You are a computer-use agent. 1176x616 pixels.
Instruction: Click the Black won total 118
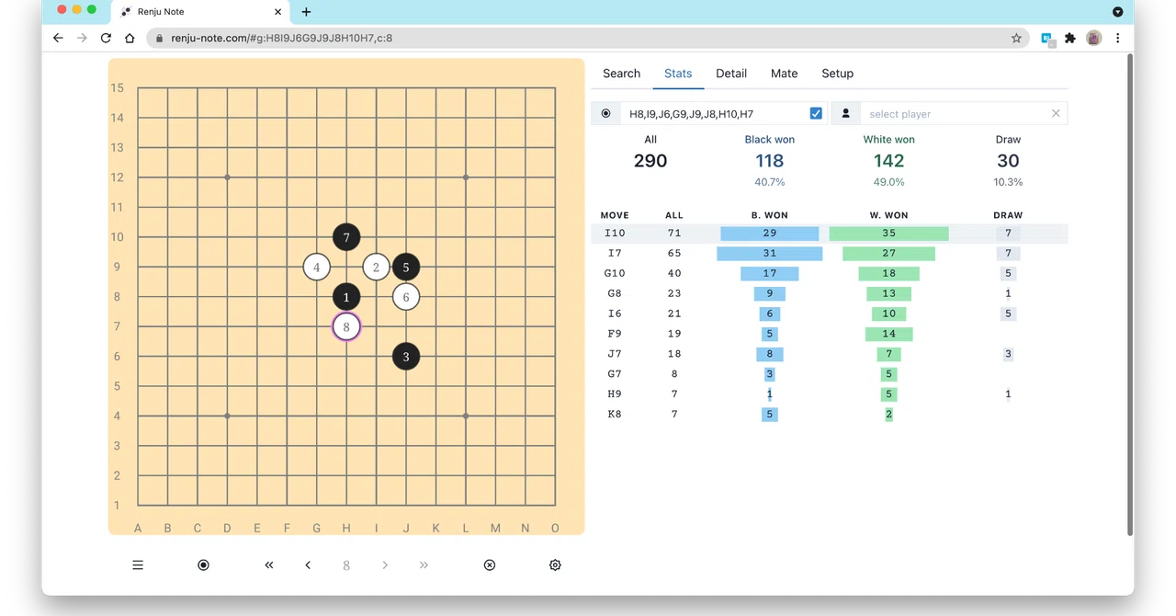pyautogui.click(x=770, y=161)
